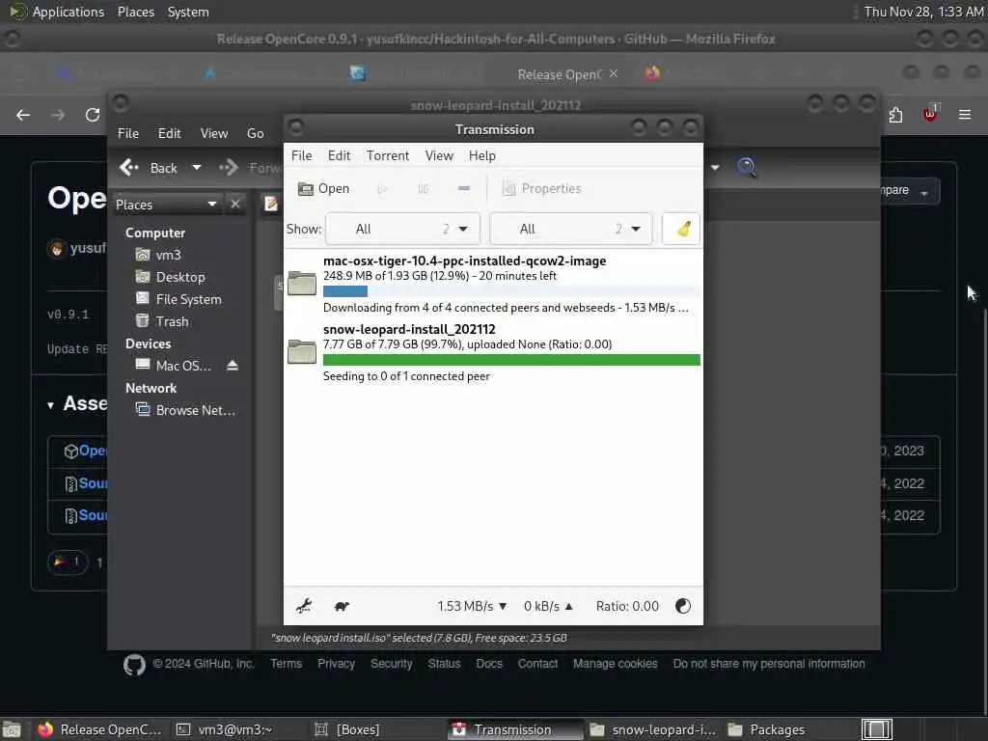Open Firefox extensions puzzle icon
The image size is (988, 741).
(896, 115)
